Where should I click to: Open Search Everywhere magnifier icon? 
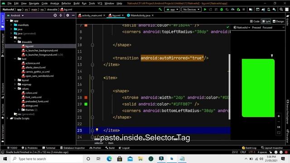pyautogui.click(x=281, y=10)
